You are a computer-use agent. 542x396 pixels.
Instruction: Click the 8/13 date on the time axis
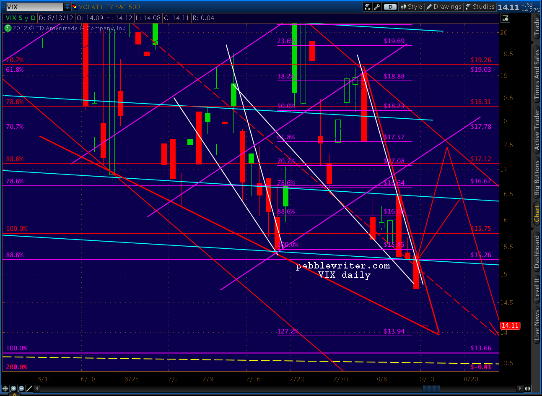pos(427,379)
